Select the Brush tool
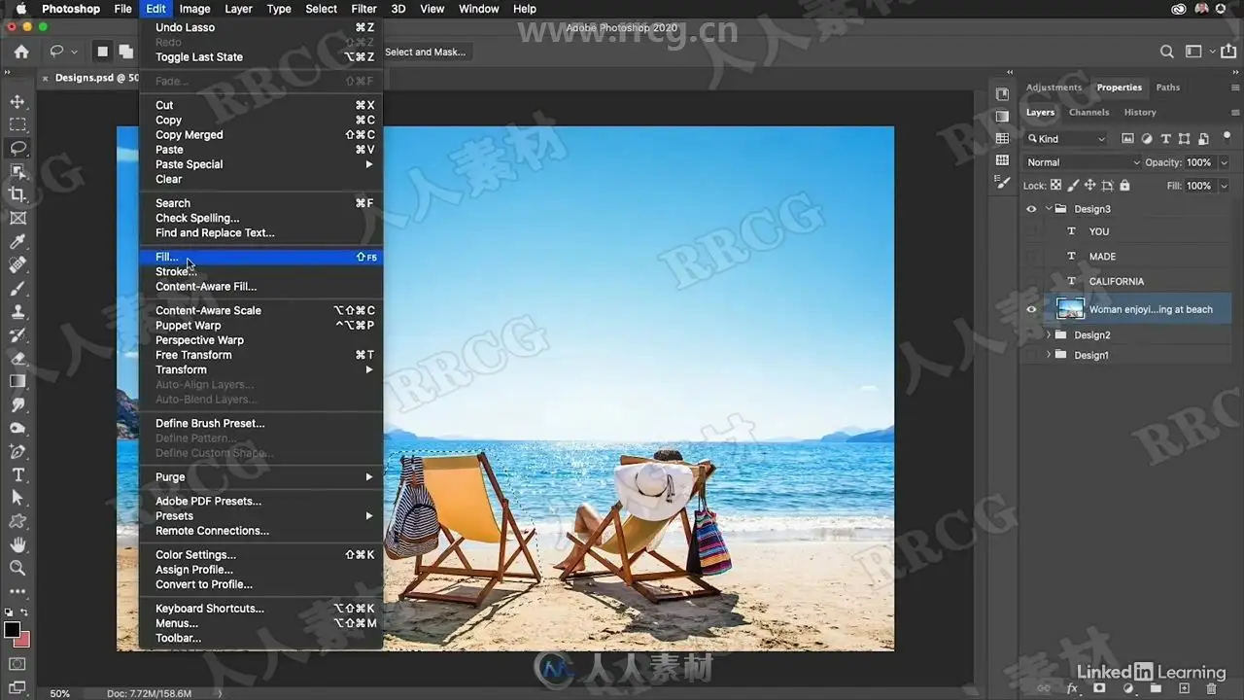This screenshot has width=1244, height=700. pos(17,288)
